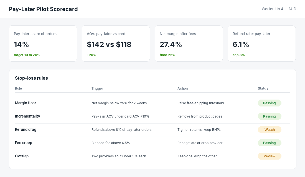Click the 'Stop-loss rules' heading

(31, 78)
